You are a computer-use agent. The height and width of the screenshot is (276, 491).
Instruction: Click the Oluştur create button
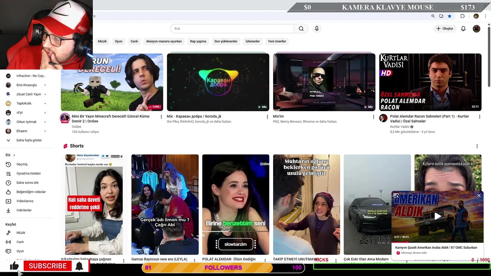tap(445, 29)
